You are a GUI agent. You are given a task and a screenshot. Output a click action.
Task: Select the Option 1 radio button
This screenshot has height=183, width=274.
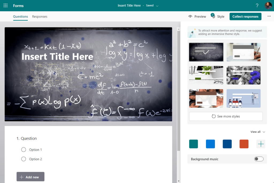(x=24, y=150)
